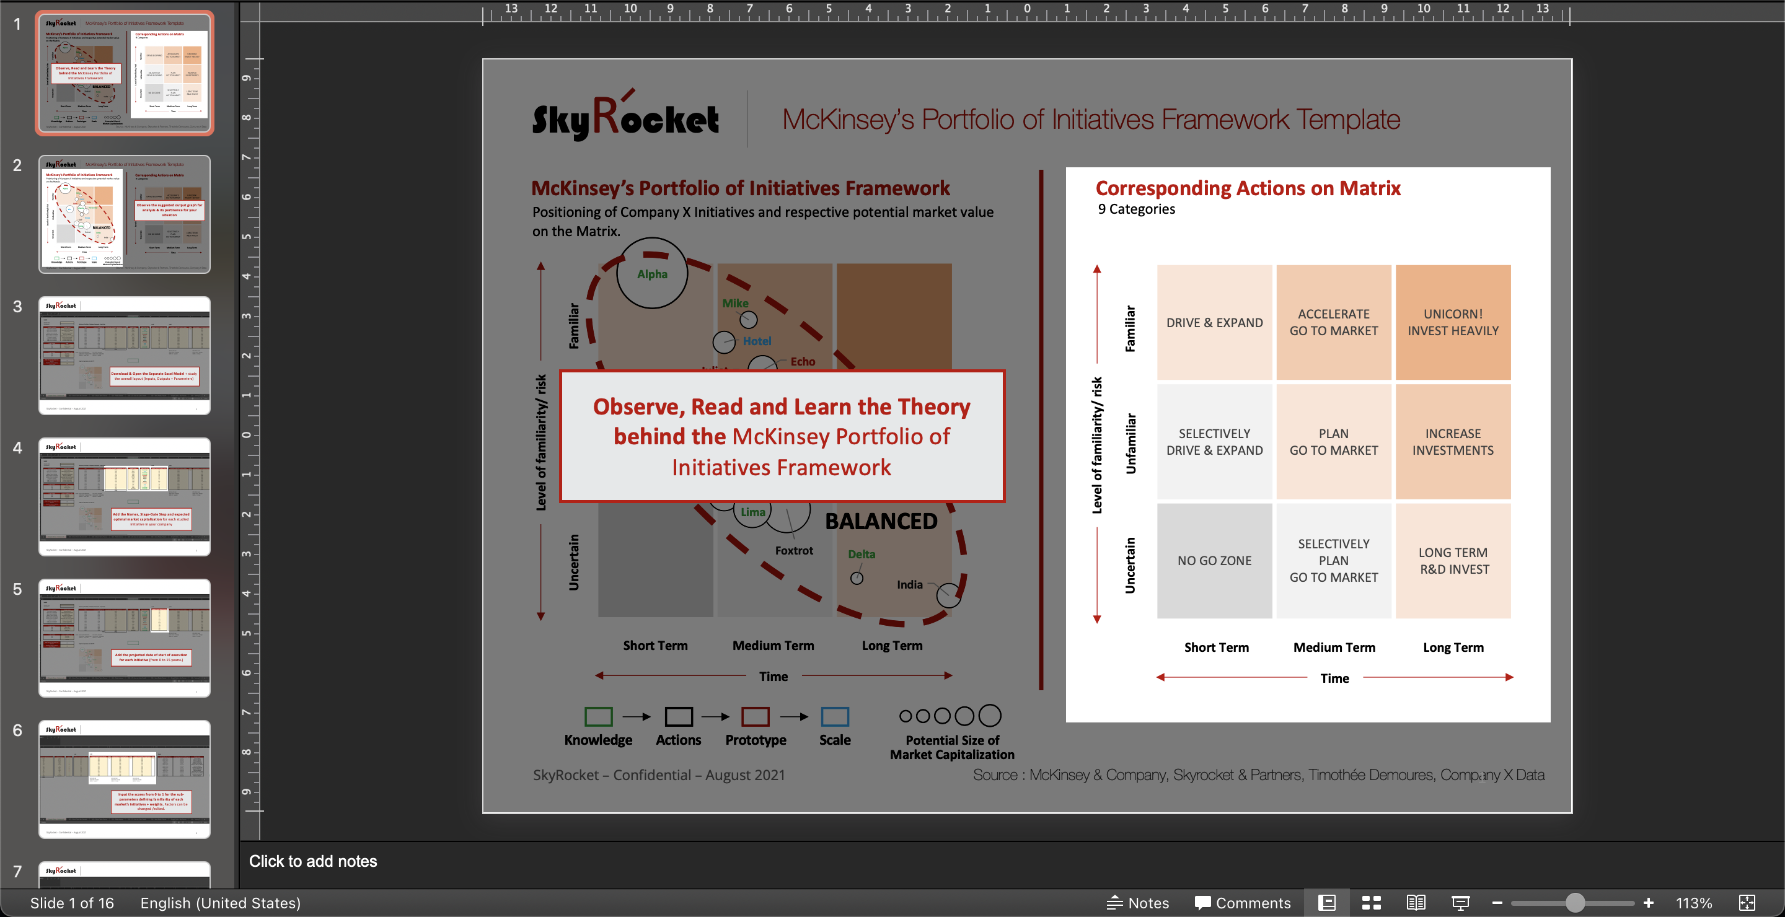This screenshot has height=917, width=1785.
Task: Click the 'Mike' label on chart
Action: [735, 302]
